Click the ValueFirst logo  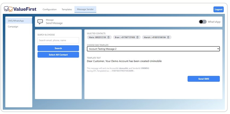point(20,9)
